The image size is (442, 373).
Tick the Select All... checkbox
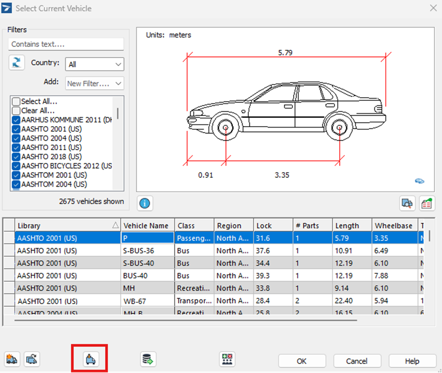click(x=16, y=102)
